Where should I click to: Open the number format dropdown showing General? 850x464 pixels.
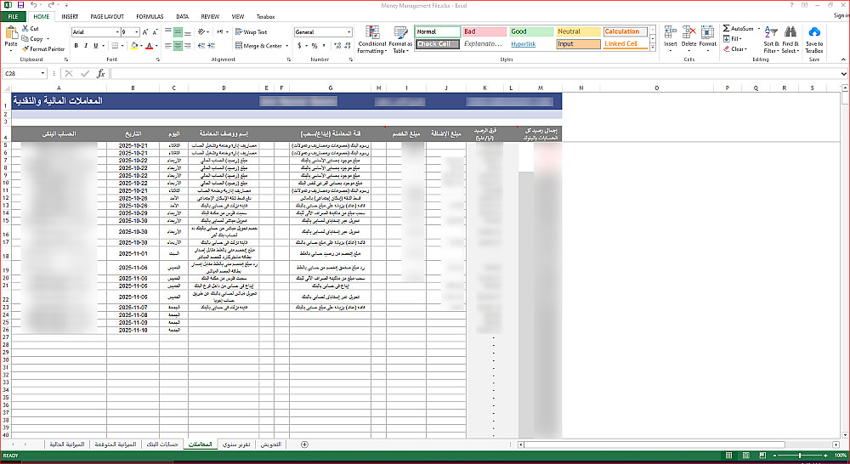coord(349,32)
